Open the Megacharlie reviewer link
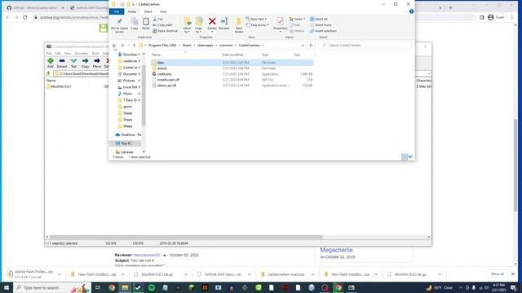 [336, 250]
